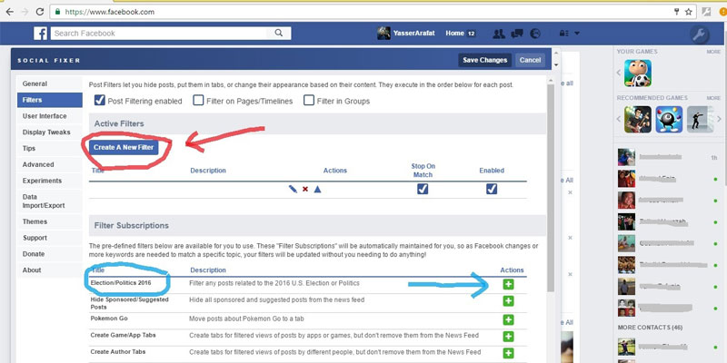Select Election/Politics 2016 title text

pos(121,283)
